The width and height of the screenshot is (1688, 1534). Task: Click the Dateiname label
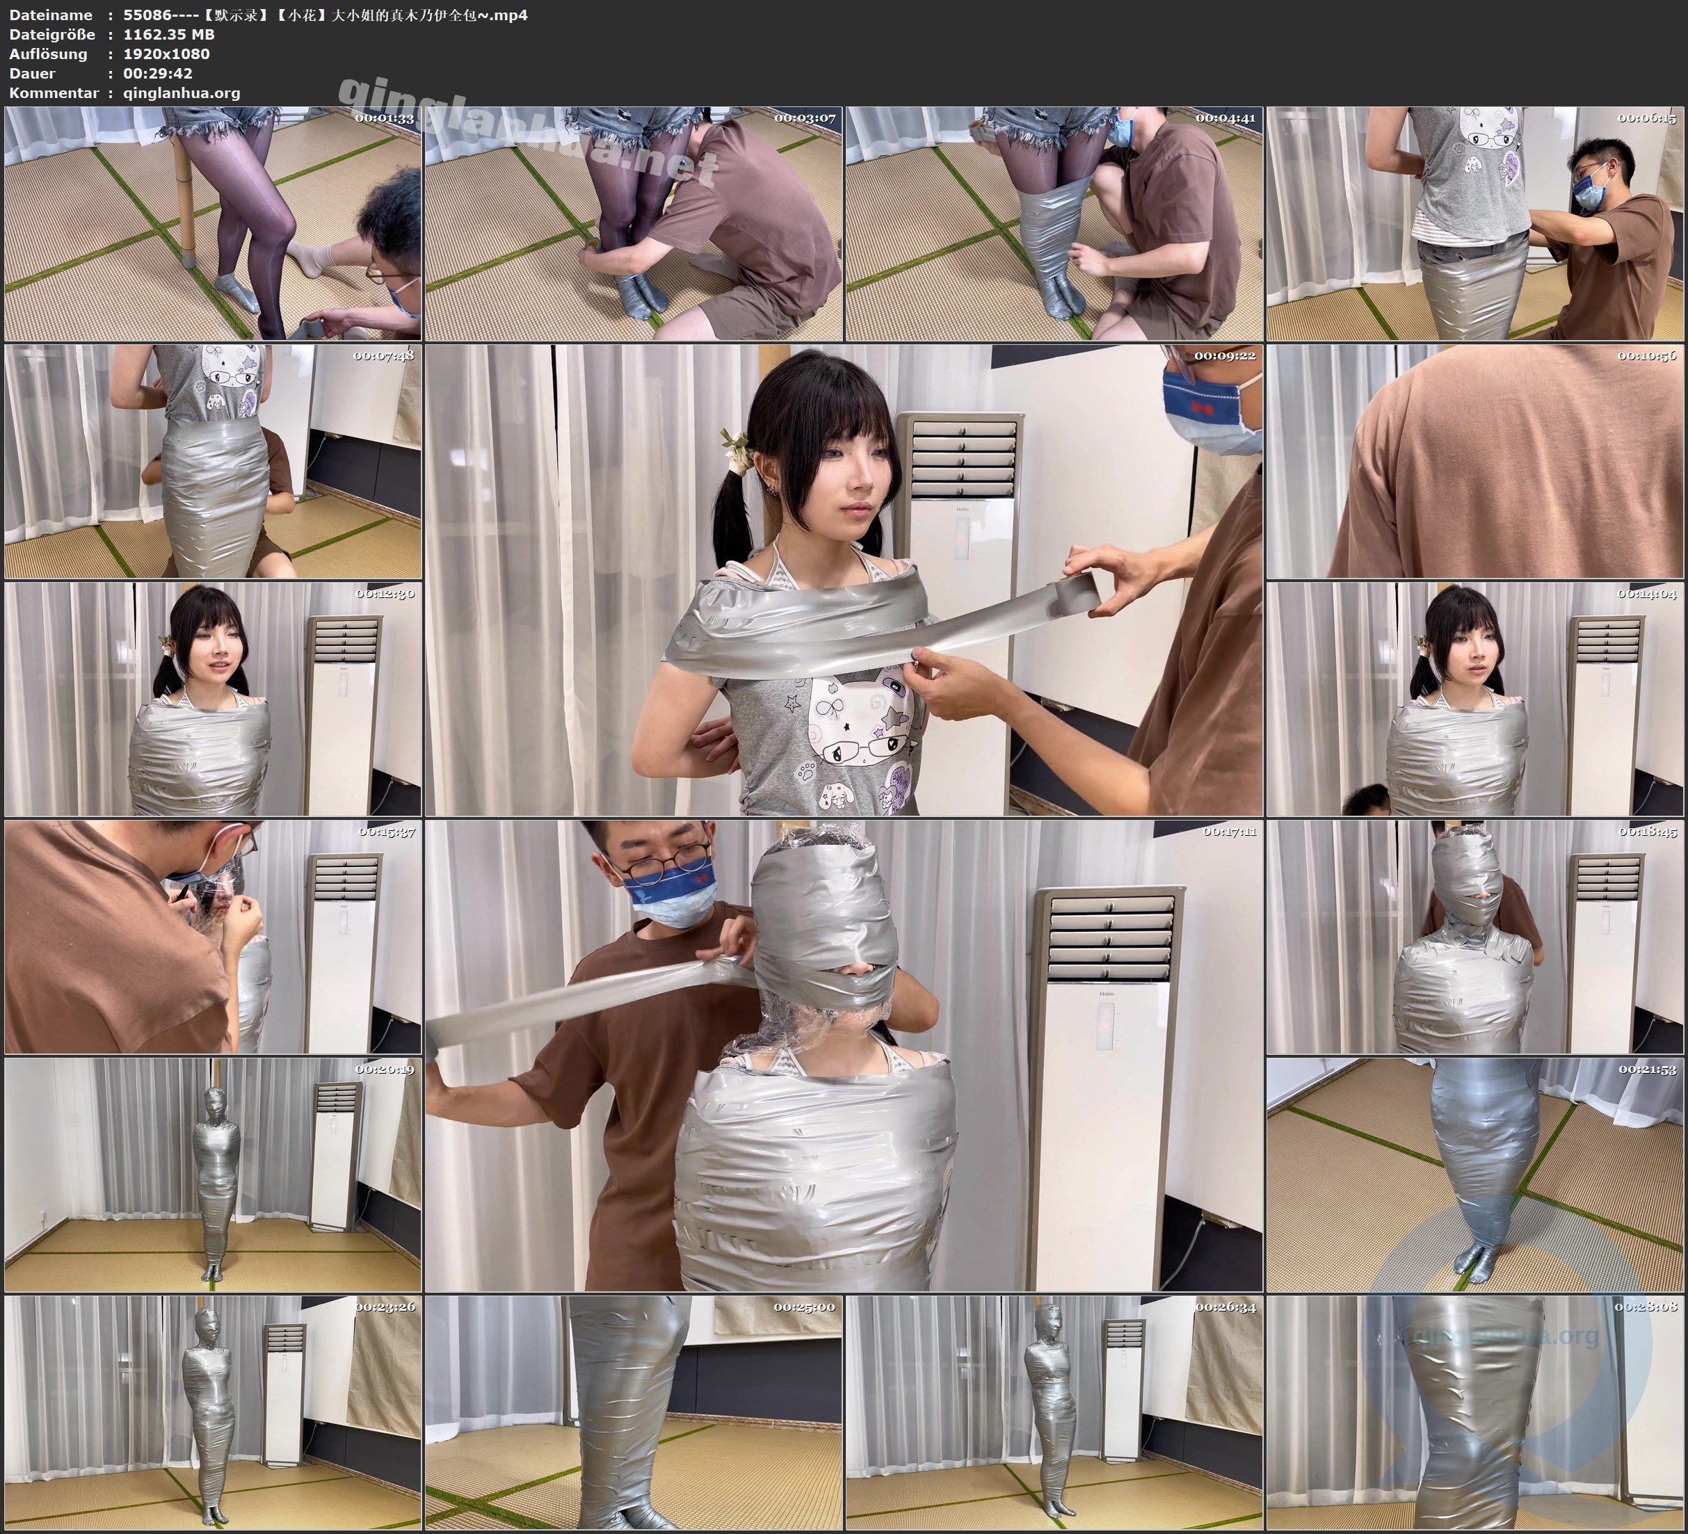point(51,14)
